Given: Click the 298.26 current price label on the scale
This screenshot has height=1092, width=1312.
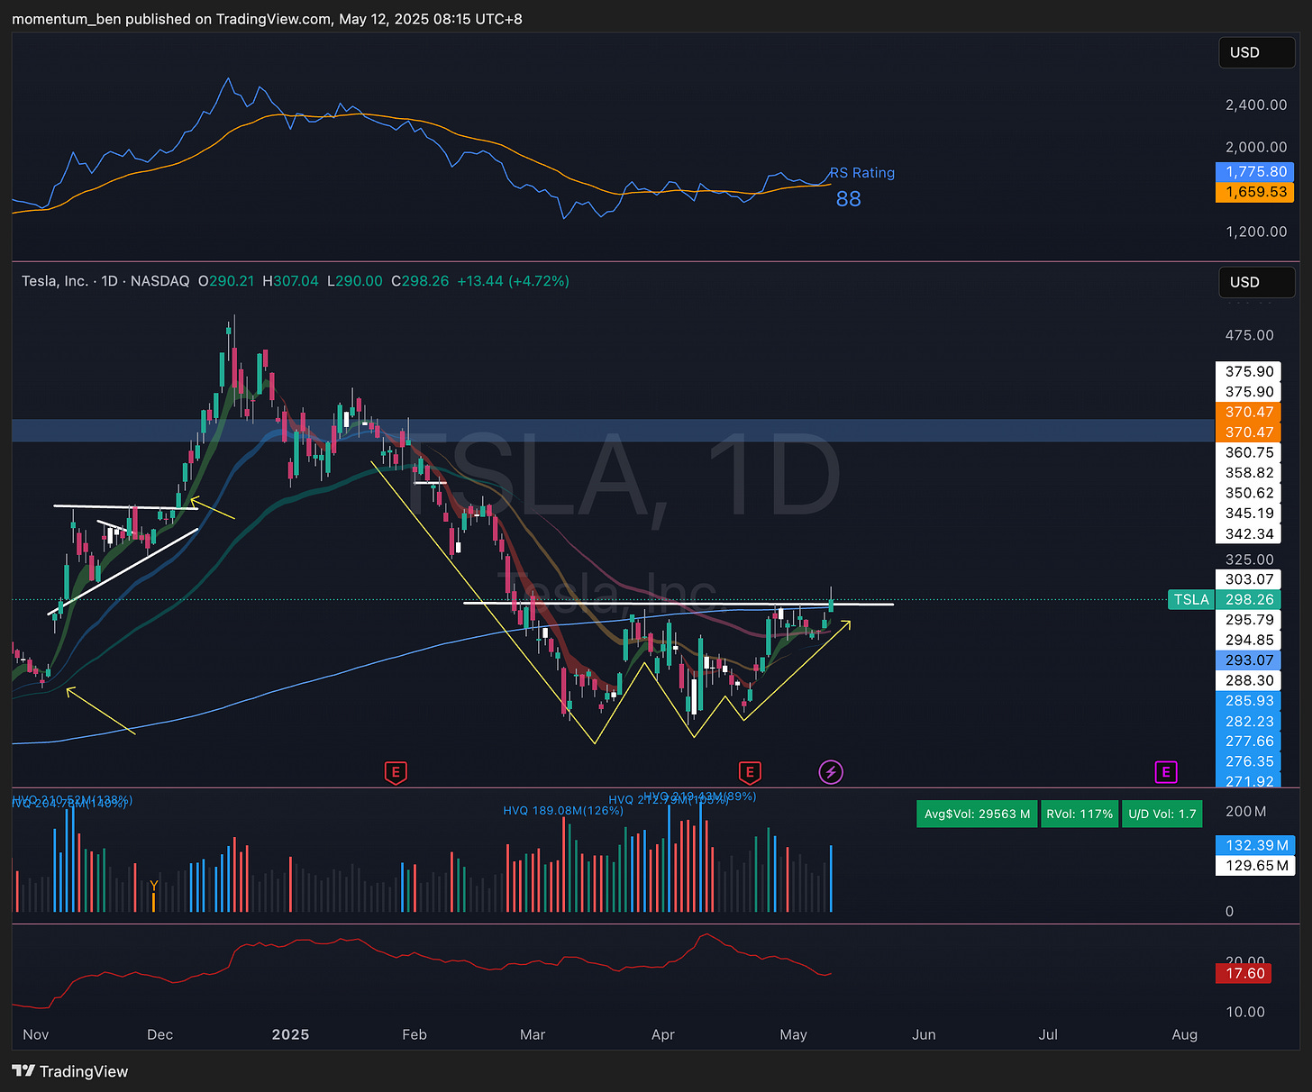Looking at the screenshot, I should [1249, 599].
